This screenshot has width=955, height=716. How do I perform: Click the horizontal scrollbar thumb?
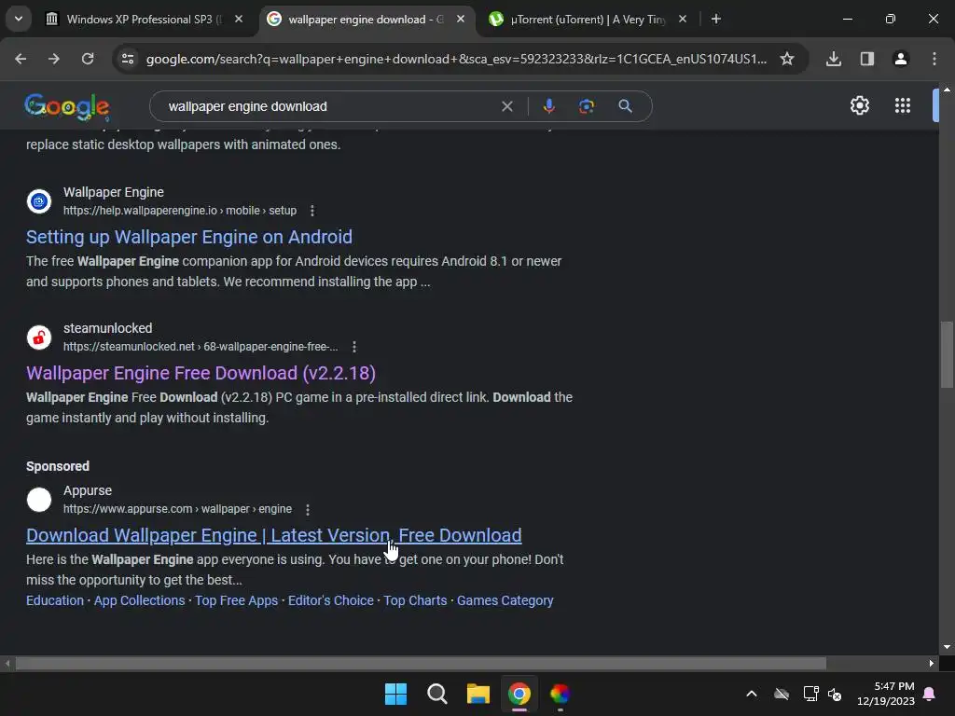pyautogui.click(x=421, y=663)
